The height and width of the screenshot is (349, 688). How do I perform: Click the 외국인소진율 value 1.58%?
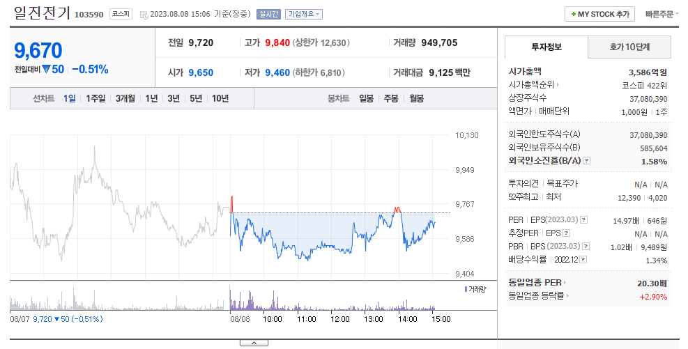point(655,162)
